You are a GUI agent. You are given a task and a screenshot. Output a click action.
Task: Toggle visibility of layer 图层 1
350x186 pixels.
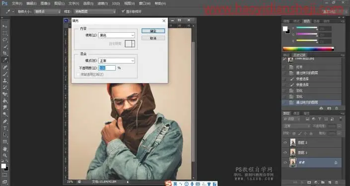click(x=285, y=153)
